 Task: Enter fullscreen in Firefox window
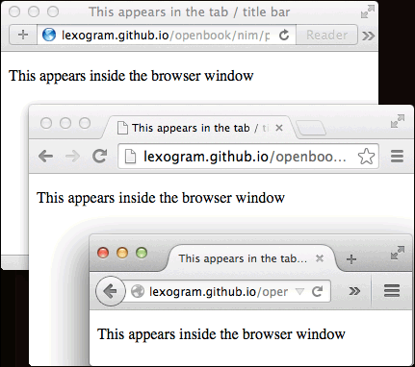pos(398,253)
